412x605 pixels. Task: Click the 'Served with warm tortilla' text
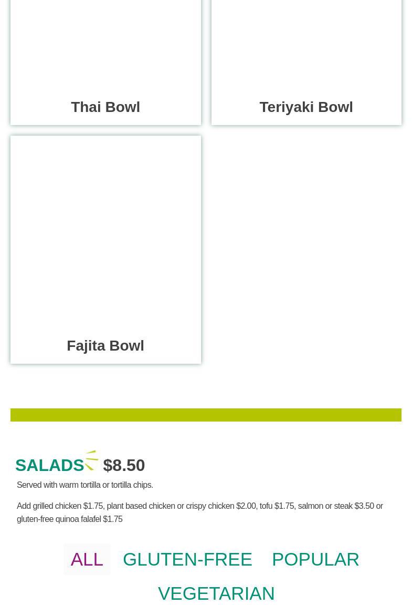pos(85,485)
